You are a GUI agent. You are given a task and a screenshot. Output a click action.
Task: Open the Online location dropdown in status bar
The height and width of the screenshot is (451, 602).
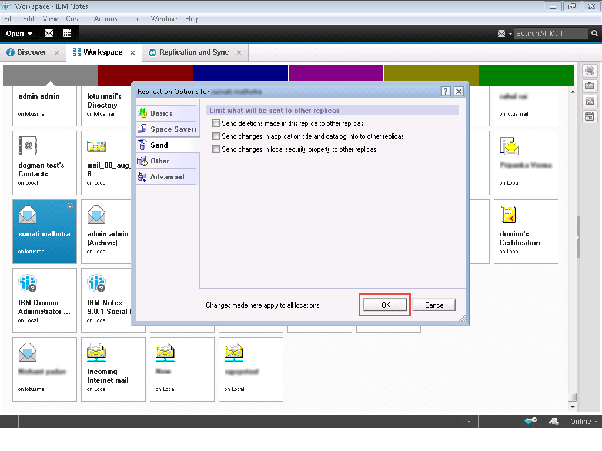[x=584, y=422]
